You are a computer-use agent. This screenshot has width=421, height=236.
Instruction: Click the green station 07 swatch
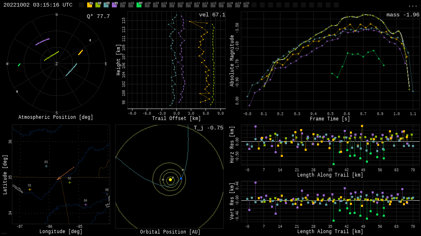click(139, 5)
